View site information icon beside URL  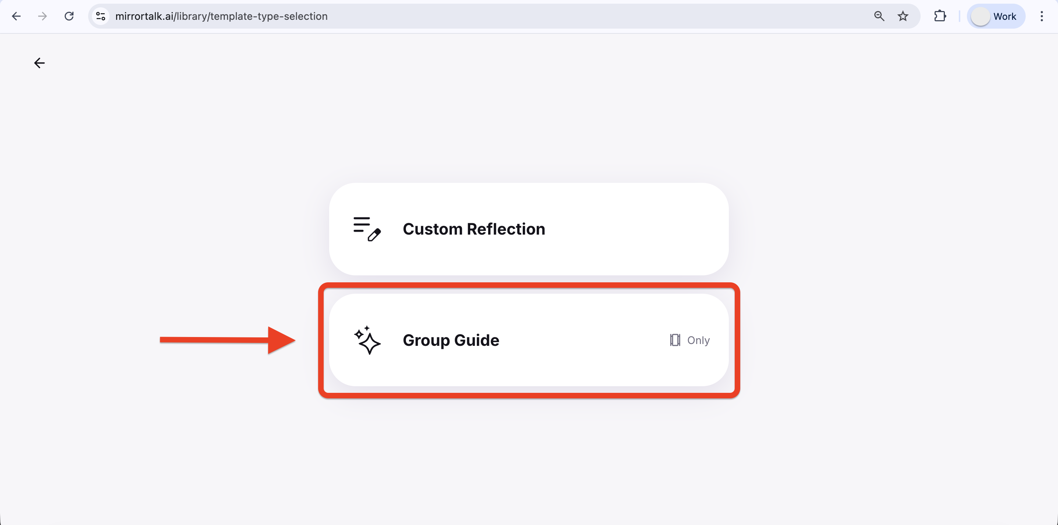[x=101, y=17]
